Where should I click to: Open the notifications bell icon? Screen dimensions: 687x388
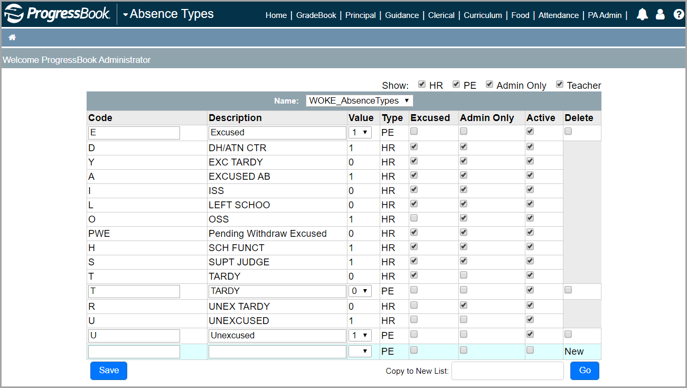tap(642, 14)
